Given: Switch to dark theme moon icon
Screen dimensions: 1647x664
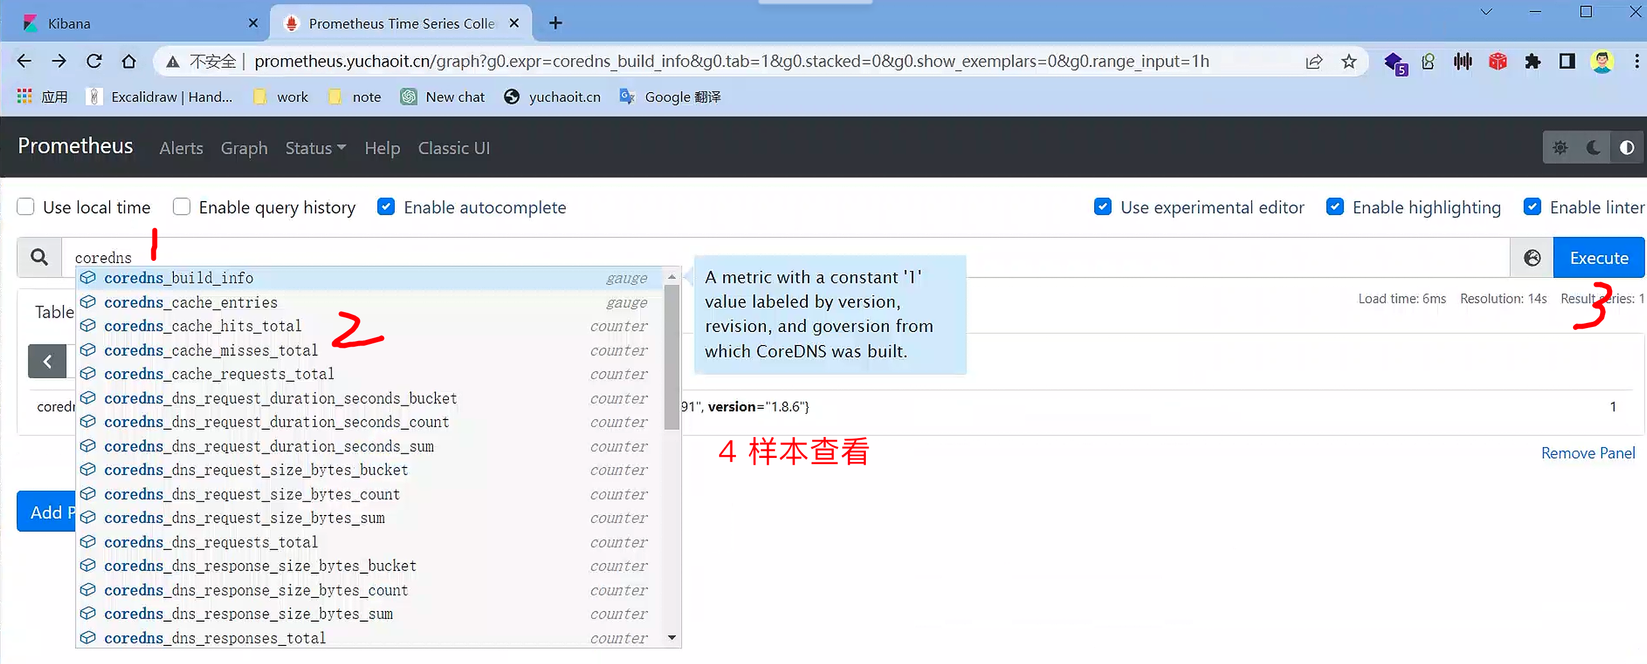Looking at the screenshot, I should point(1593,147).
